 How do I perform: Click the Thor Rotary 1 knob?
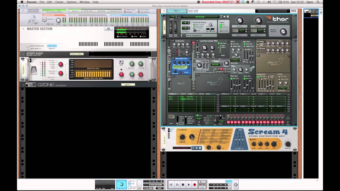click(x=240, y=20)
